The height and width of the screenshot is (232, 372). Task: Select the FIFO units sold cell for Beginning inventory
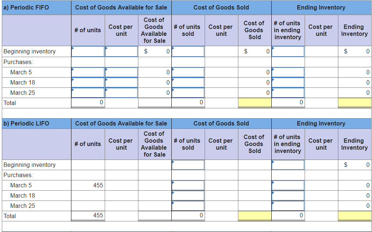pyautogui.click(x=188, y=51)
